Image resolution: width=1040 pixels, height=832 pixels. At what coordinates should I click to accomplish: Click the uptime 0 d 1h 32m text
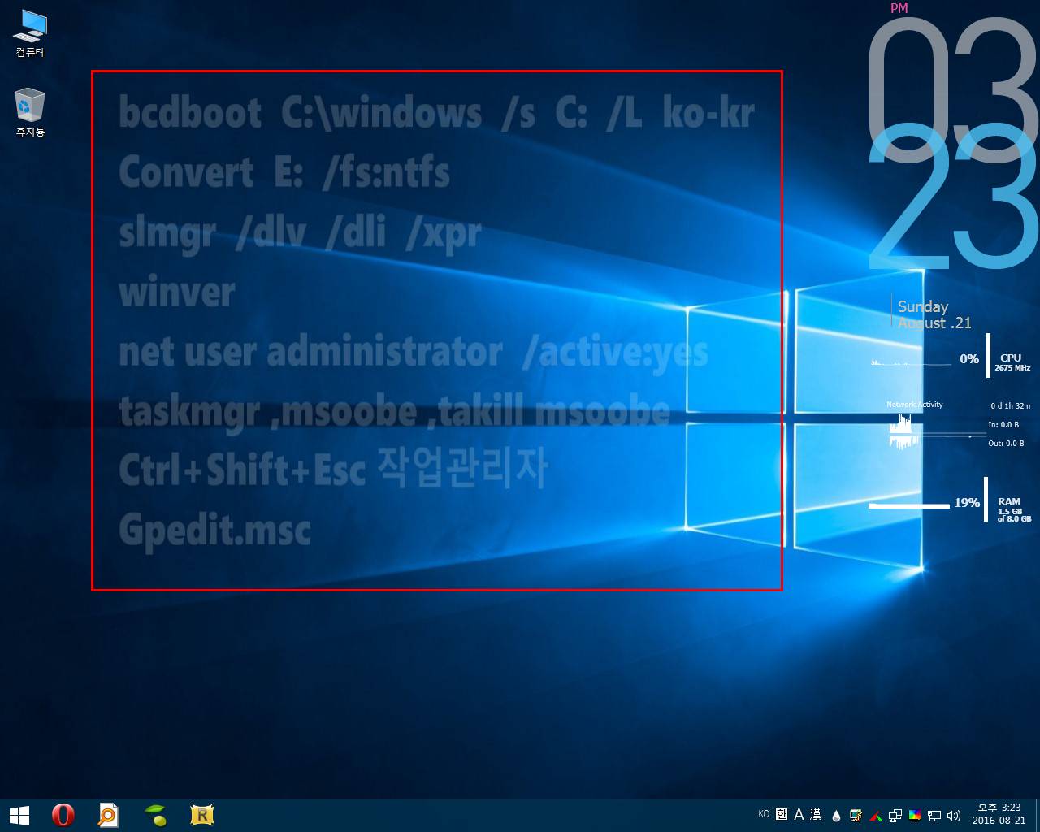pos(1010,405)
